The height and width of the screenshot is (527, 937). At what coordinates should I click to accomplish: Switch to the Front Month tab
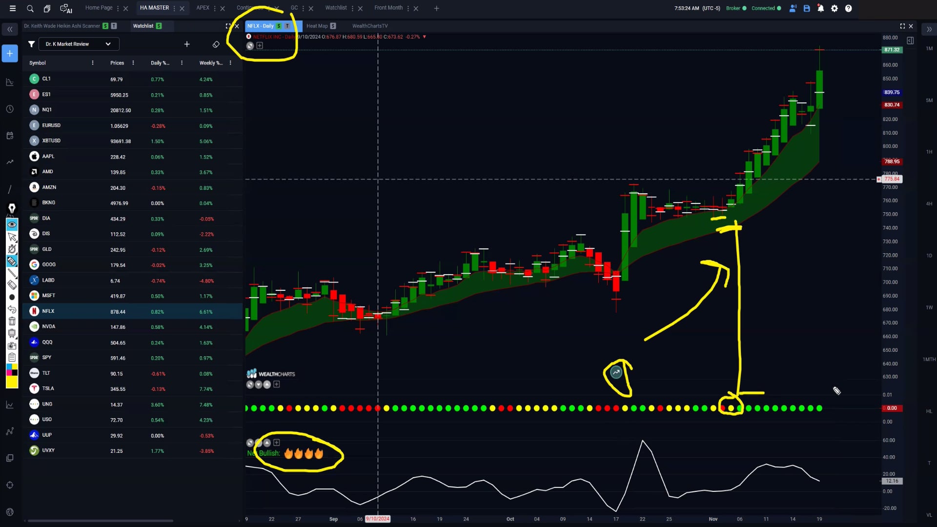tap(388, 8)
